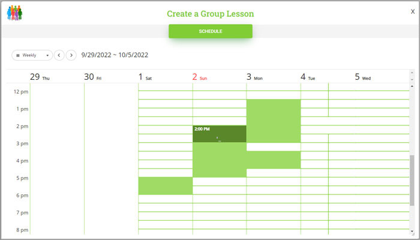Click the Monday 4 pm green slot
Viewport: 420px width, 240px height.
click(x=273, y=160)
